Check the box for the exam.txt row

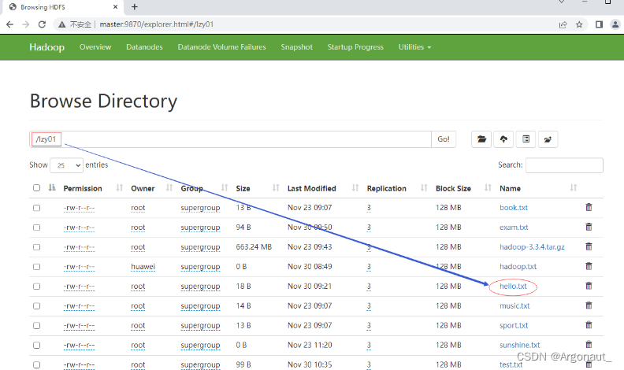coord(37,228)
